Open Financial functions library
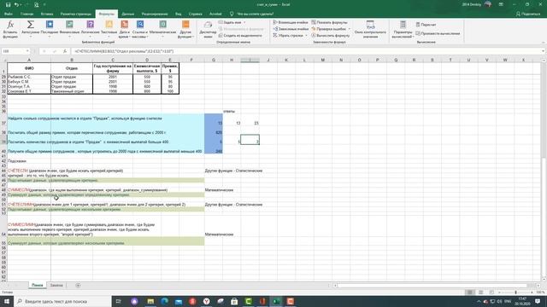The width and height of the screenshot is (547, 307). coord(69,29)
